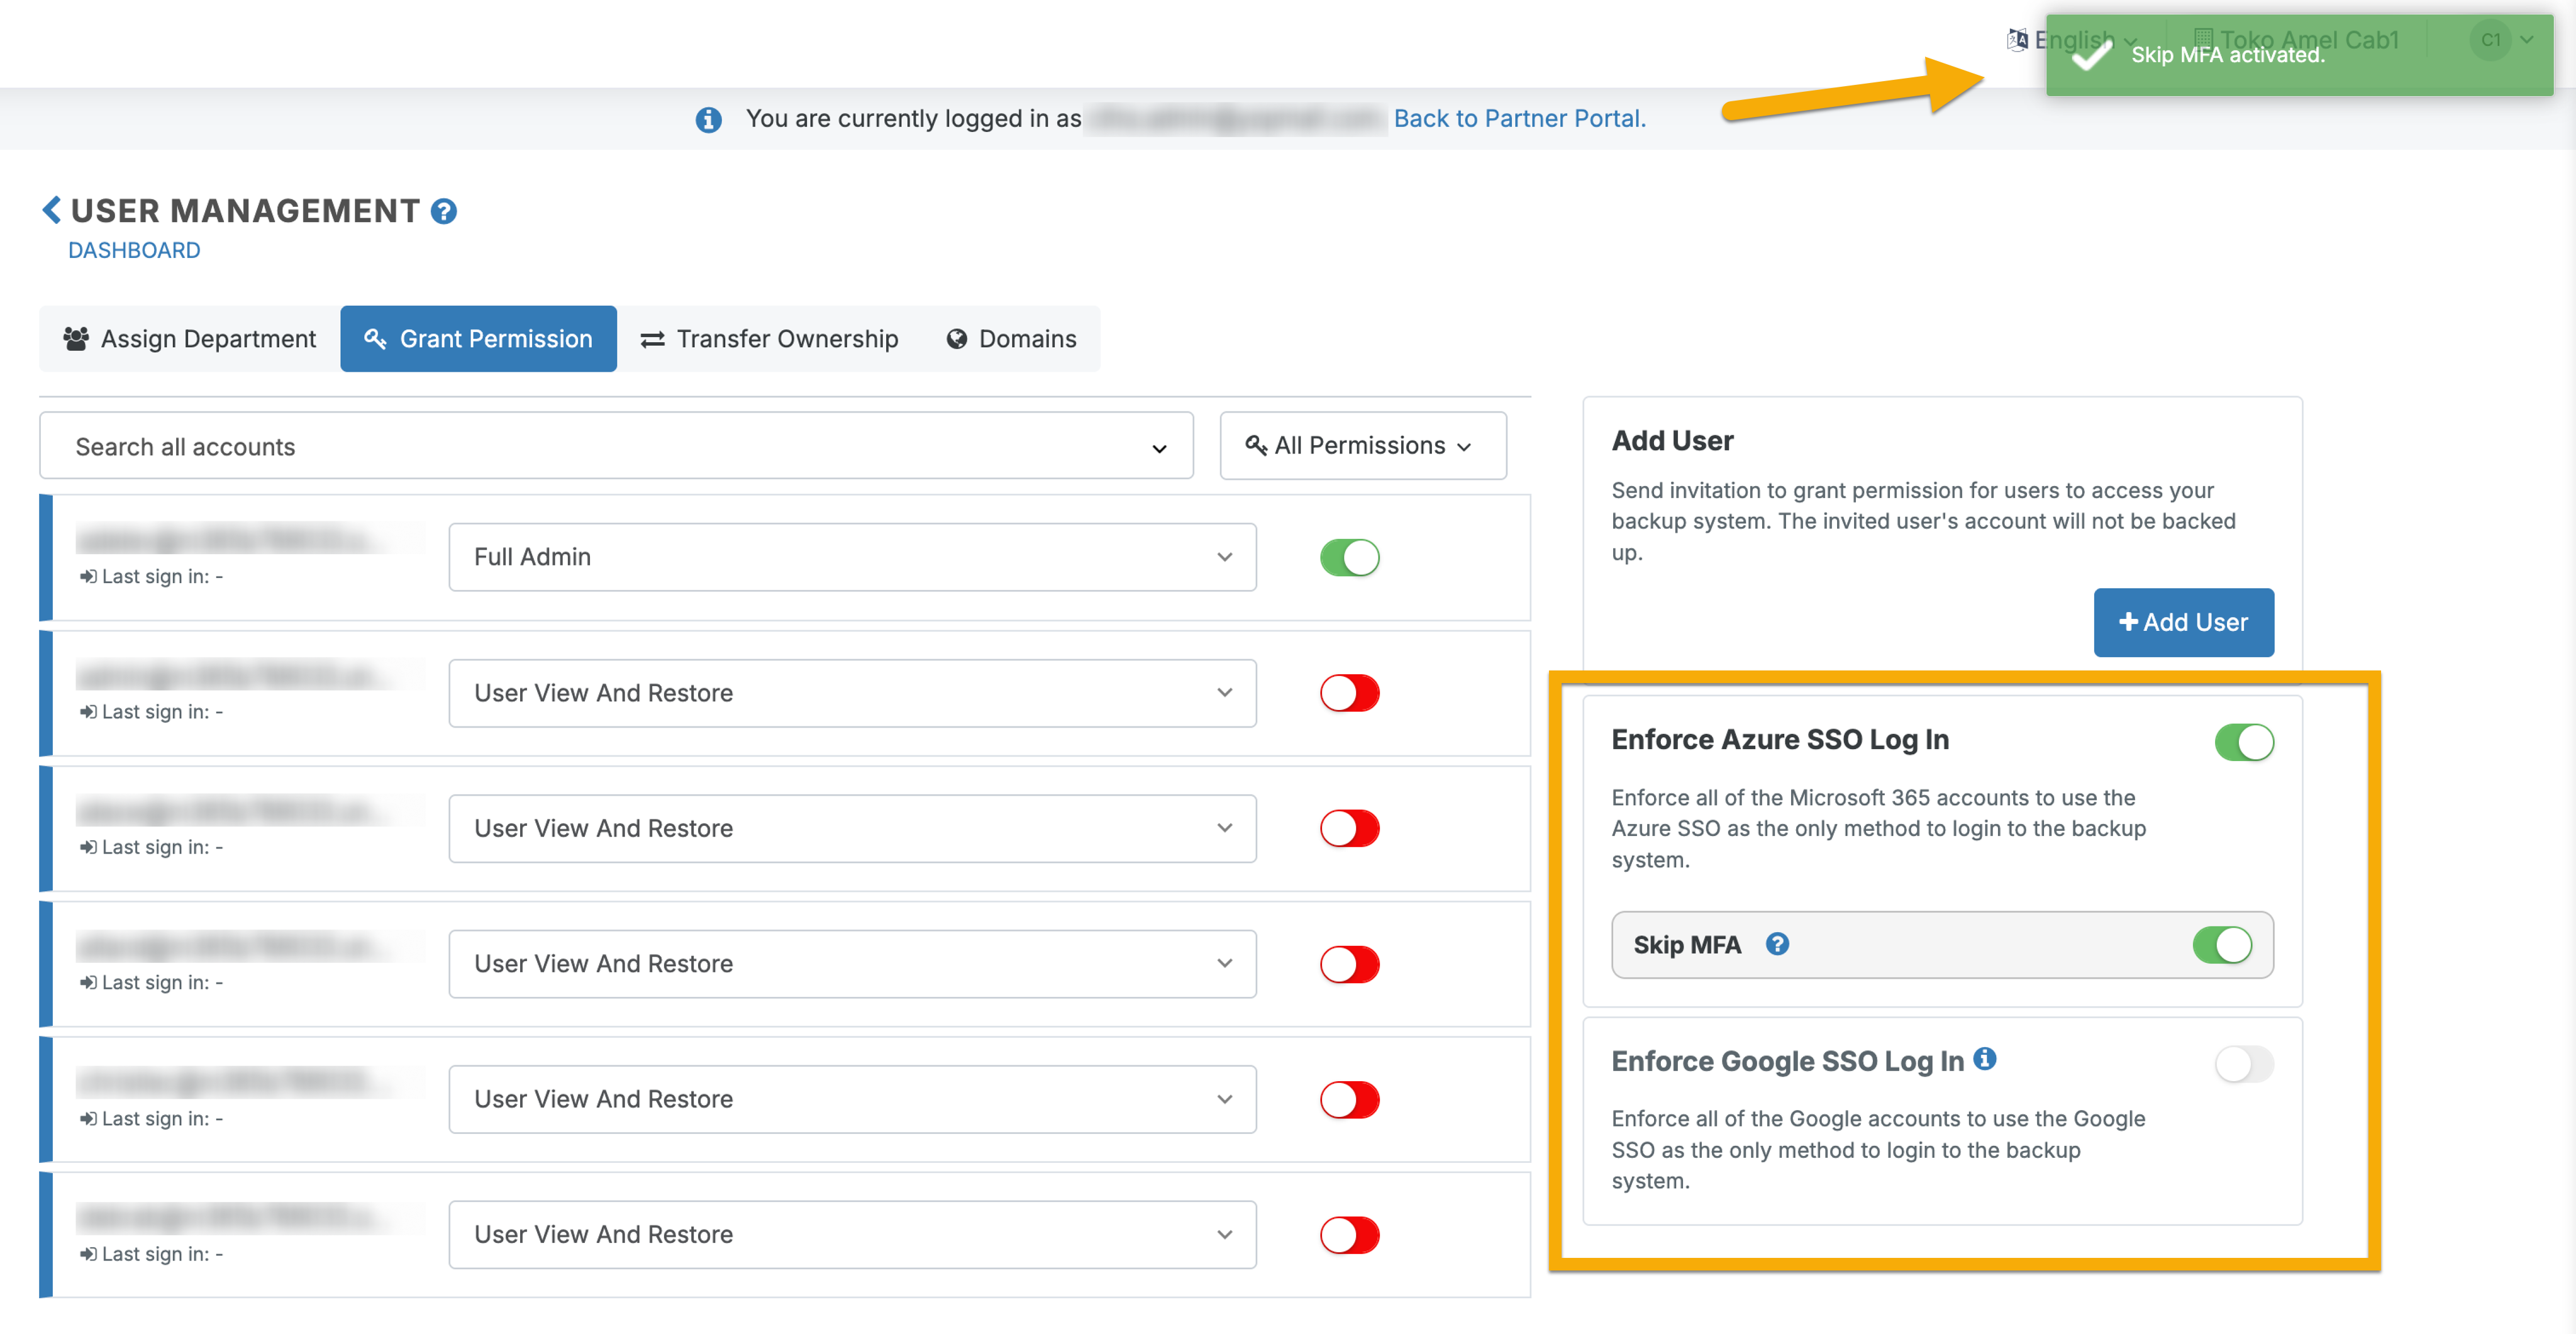Click the Toko Amel Cab1 organization name
This screenshot has height=1334, width=2576.
point(2308,40)
